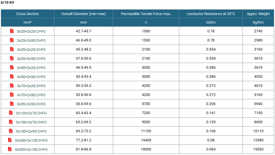Open PDF icon for 3x35+2x25/2+FO
Image resolution: width=275 pixels, height=155 pixels.
12,49
